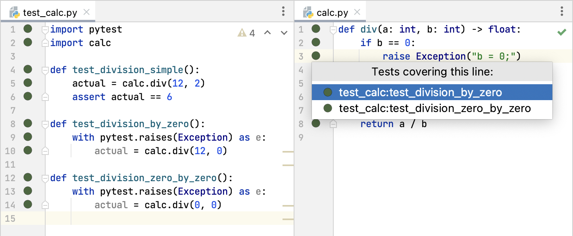Collapse imports fold at 'import pytest' line

[x=45, y=29]
